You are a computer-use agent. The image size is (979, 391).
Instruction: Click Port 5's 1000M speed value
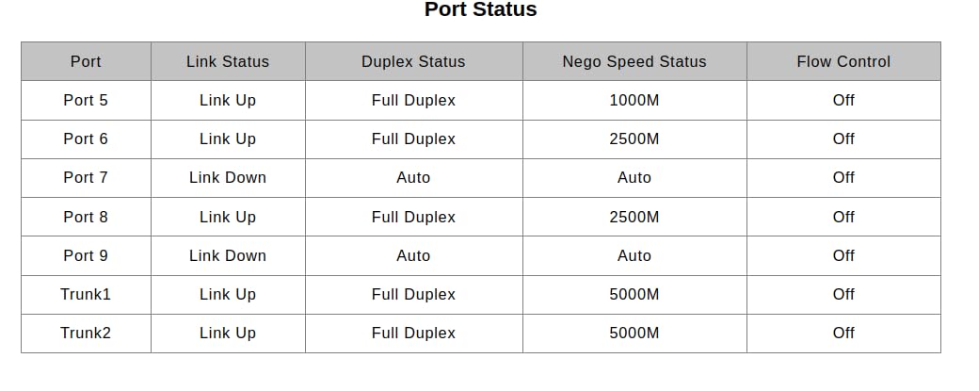(634, 101)
